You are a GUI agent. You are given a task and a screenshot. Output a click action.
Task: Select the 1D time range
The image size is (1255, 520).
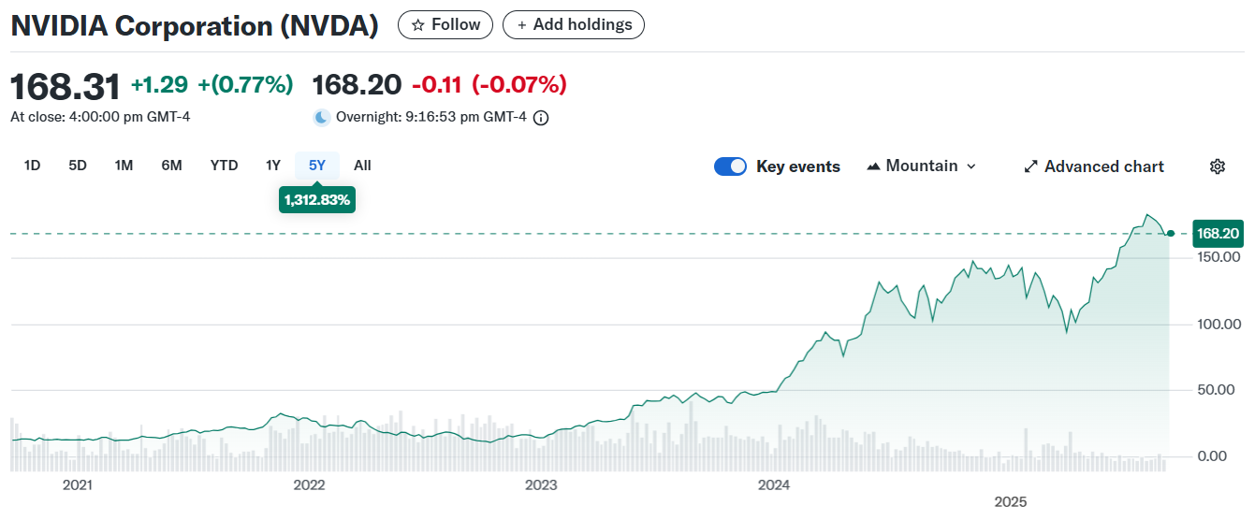tap(32, 166)
